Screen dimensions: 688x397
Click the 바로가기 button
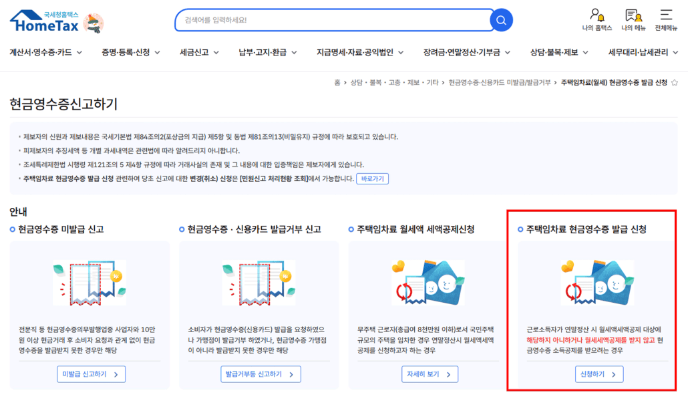click(372, 178)
